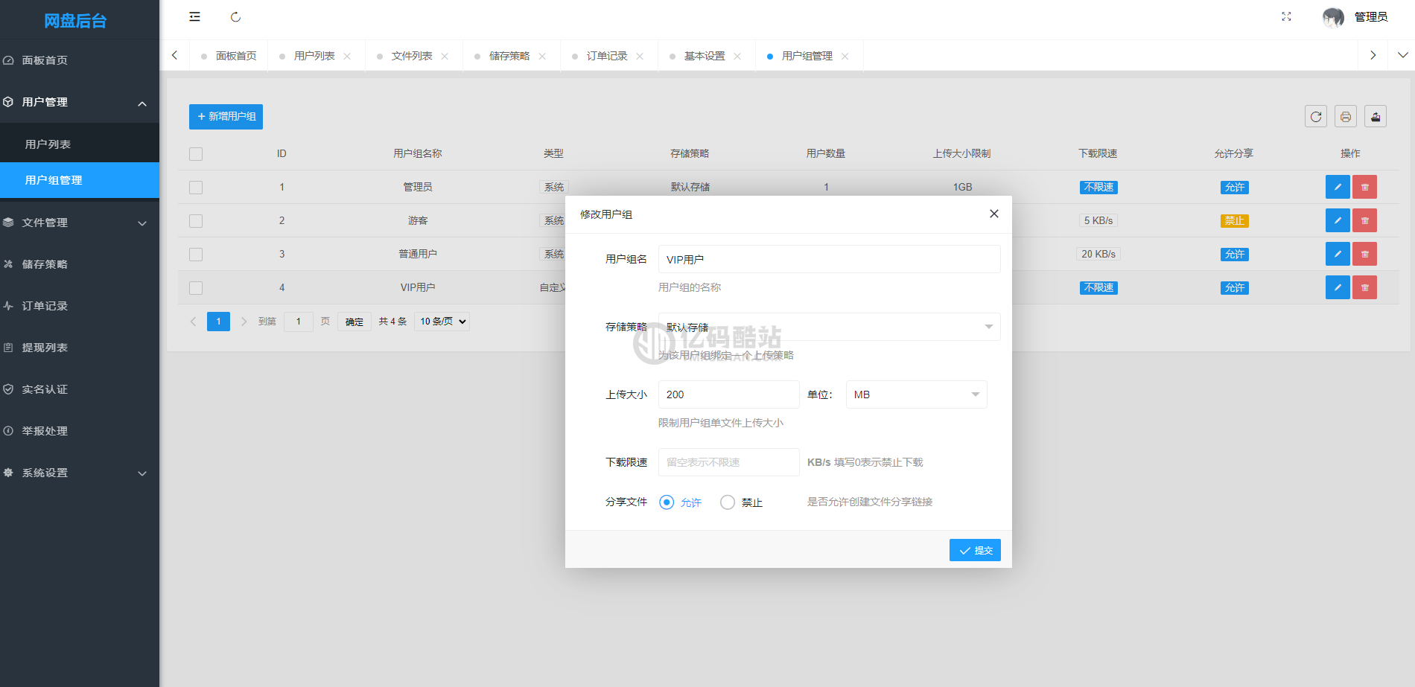Open the tab options dropdown chevron
Image resolution: width=1415 pixels, height=687 pixels.
click(x=1402, y=55)
